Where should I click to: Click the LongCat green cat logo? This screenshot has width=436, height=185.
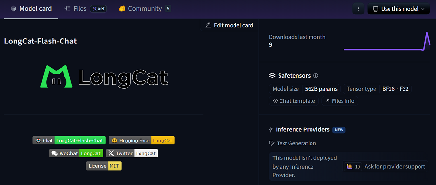(57, 76)
